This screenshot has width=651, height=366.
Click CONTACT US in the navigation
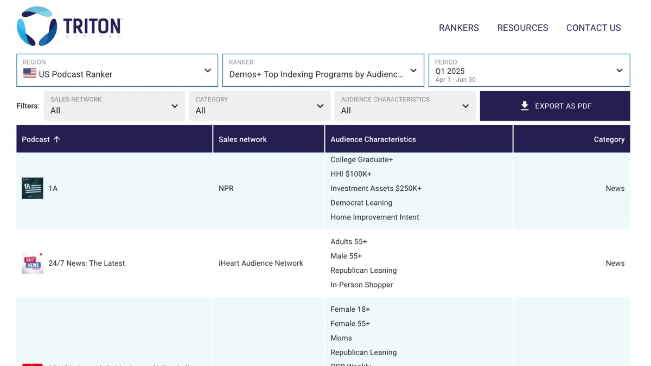[593, 28]
